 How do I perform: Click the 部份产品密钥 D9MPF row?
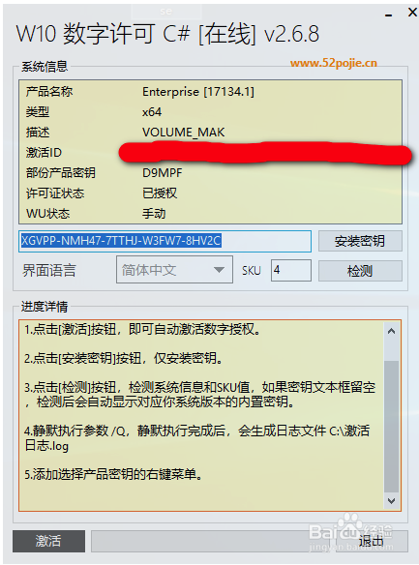[210, 173]
